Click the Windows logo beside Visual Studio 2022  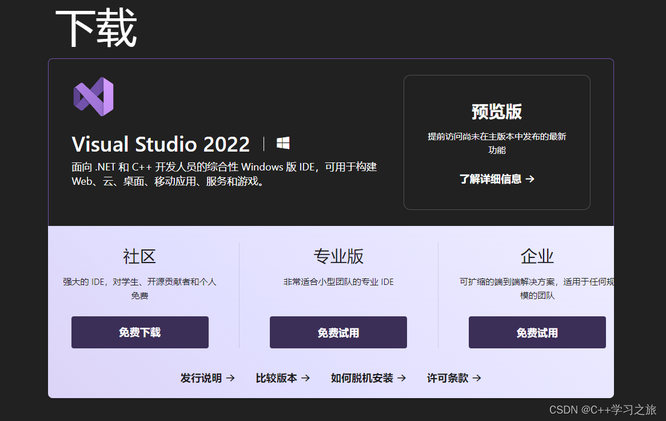[x=283, y=143]
